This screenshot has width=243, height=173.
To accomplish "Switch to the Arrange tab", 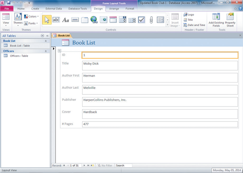I will pos(114,9).
